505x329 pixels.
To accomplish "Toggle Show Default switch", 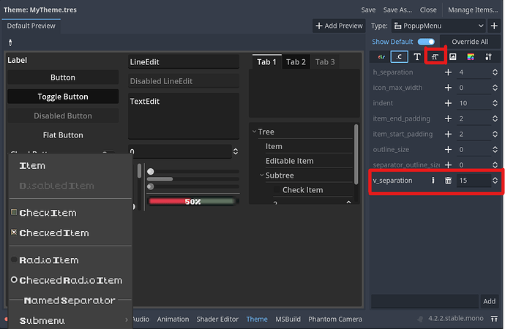I will 426,42.
